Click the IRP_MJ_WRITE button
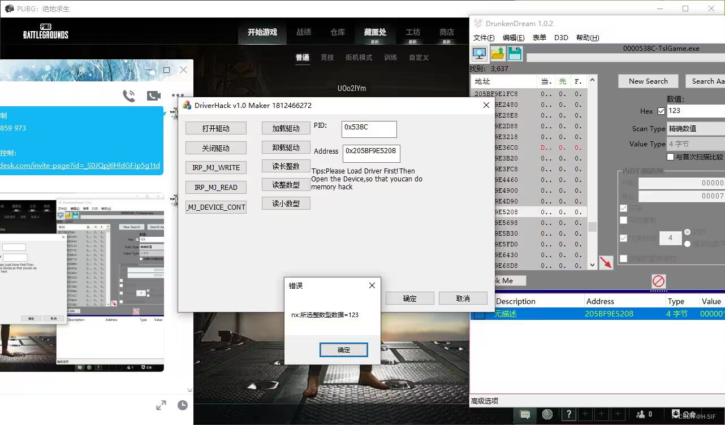 (x=216, y=168)
